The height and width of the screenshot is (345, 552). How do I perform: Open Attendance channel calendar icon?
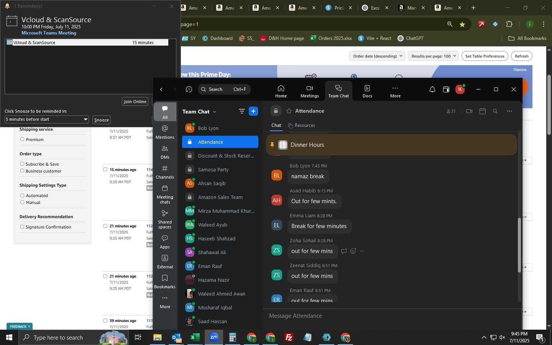point(483,111)
